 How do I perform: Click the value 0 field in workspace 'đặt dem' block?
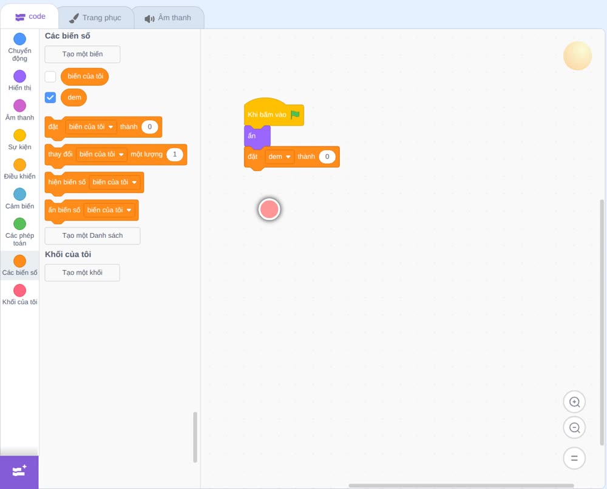point(327,157)
